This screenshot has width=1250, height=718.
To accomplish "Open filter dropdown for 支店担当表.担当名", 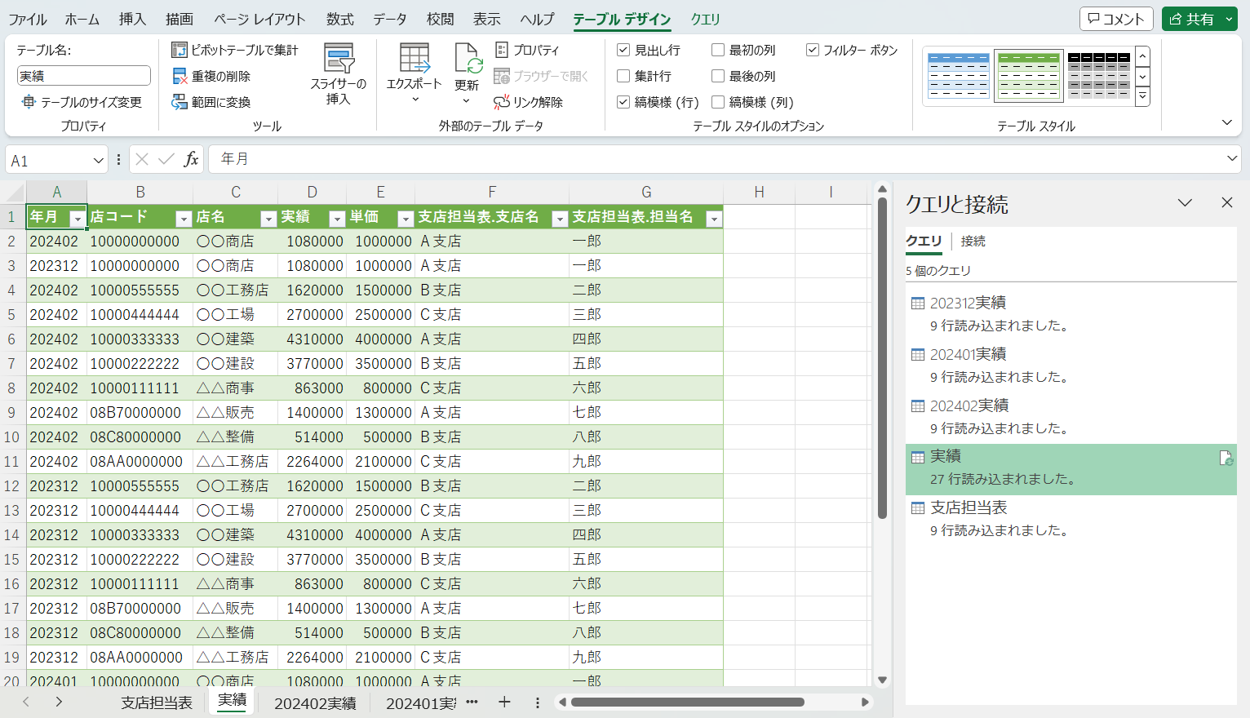I will (714, 219).
